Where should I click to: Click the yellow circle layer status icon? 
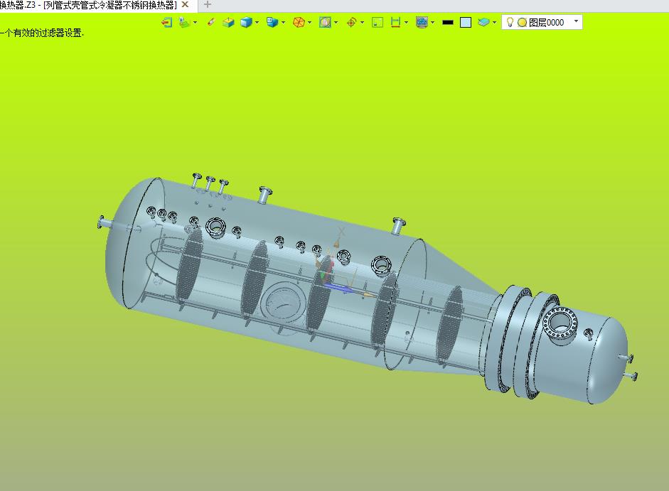coord(523,23)
